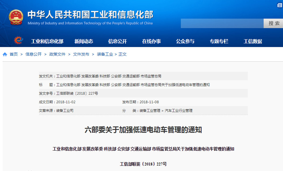Select 信息公开 in the main navigation

tap(117, 41)
